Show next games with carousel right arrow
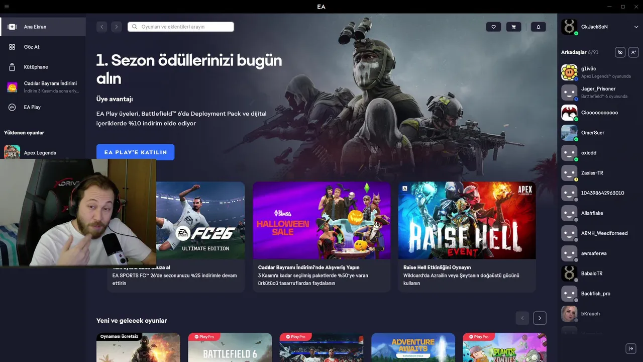This screenshot has height=362, width=643. [x=540, y=318]
